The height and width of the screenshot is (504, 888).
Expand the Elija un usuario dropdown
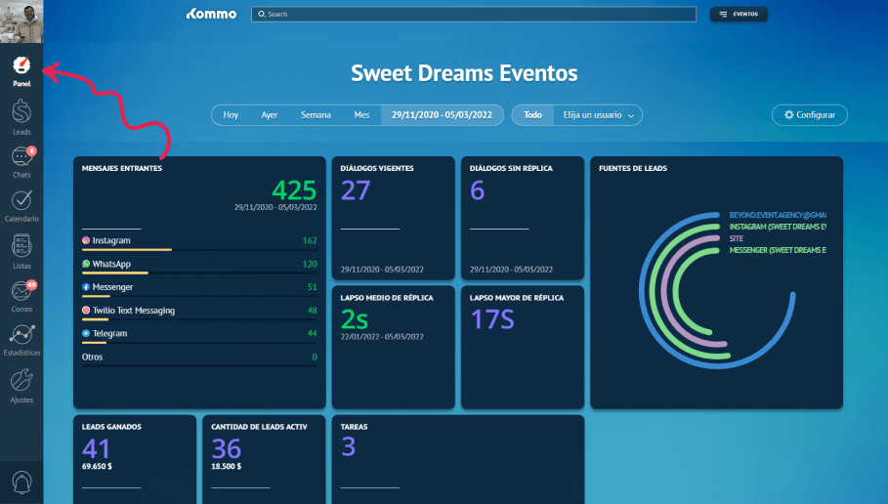point(598,115)
